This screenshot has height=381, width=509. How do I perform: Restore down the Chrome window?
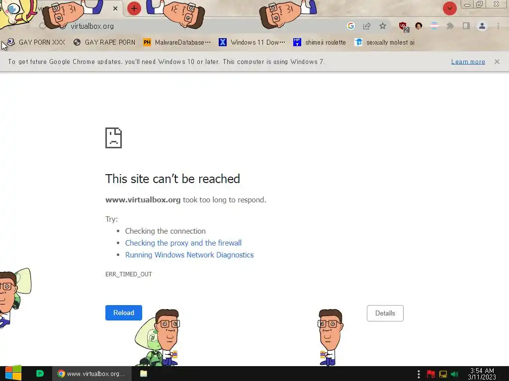point(480,4)
